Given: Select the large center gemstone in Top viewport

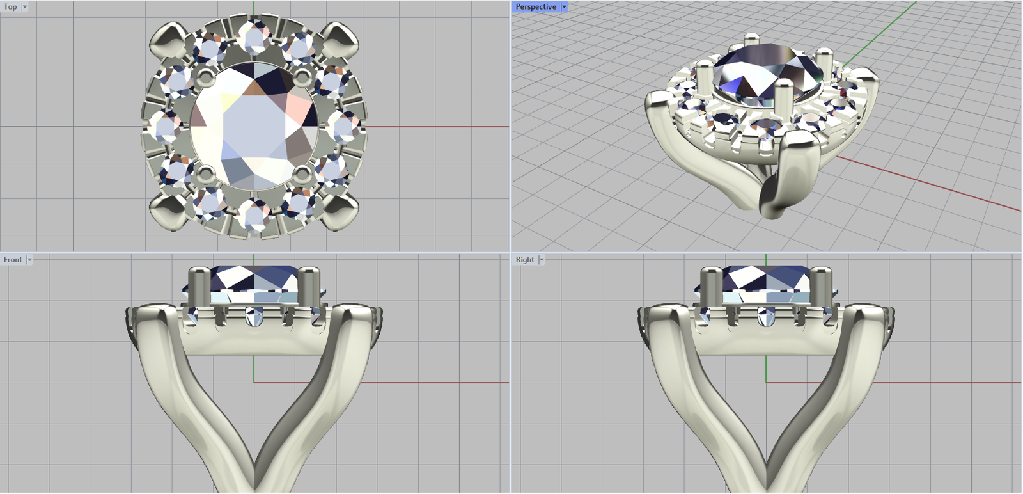Looking at the screenshot, I should 254,127.
